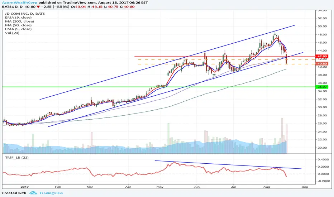Select the 'MA (100, close)' indicator legend

point(19,21)
